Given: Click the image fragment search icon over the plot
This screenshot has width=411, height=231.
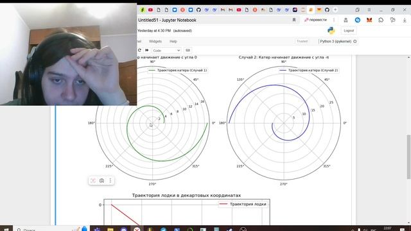Looking at the screenshot, I should (x=93, y=181).
